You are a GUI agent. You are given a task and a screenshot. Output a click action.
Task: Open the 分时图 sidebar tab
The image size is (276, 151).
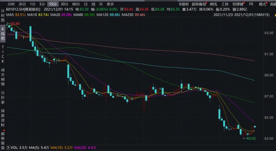click(x=3, y=16)
